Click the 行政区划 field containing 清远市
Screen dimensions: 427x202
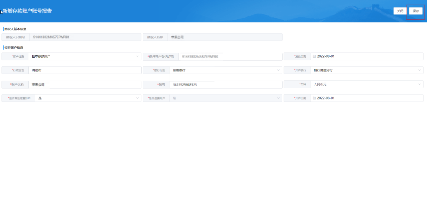pos(84,70)
